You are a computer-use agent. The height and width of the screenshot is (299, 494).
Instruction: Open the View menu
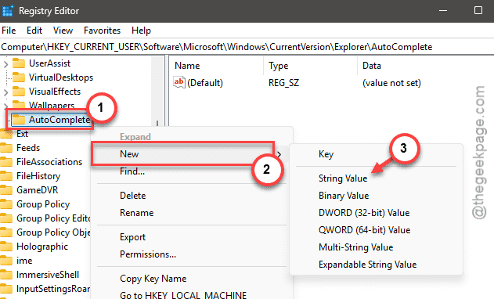(63, 31)
